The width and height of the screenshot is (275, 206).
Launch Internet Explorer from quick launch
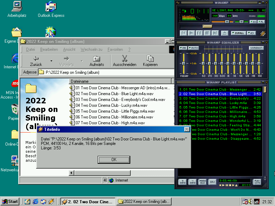(35, 202)
